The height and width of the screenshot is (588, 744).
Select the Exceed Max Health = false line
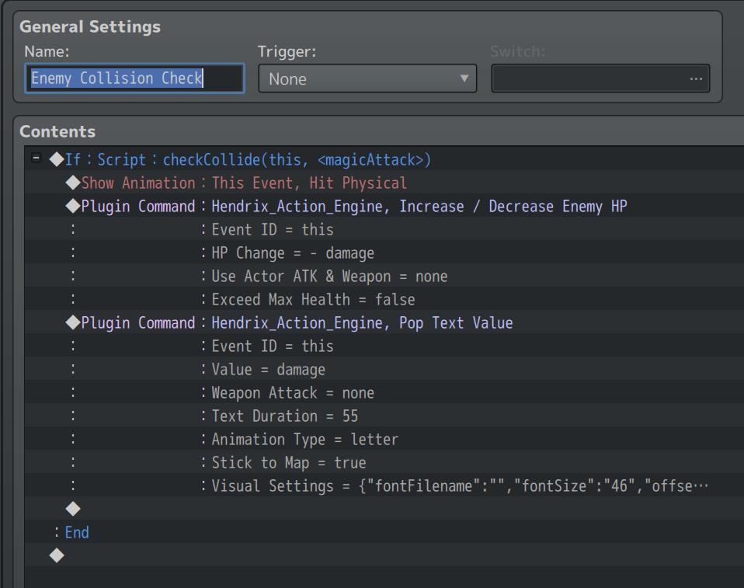384,299
